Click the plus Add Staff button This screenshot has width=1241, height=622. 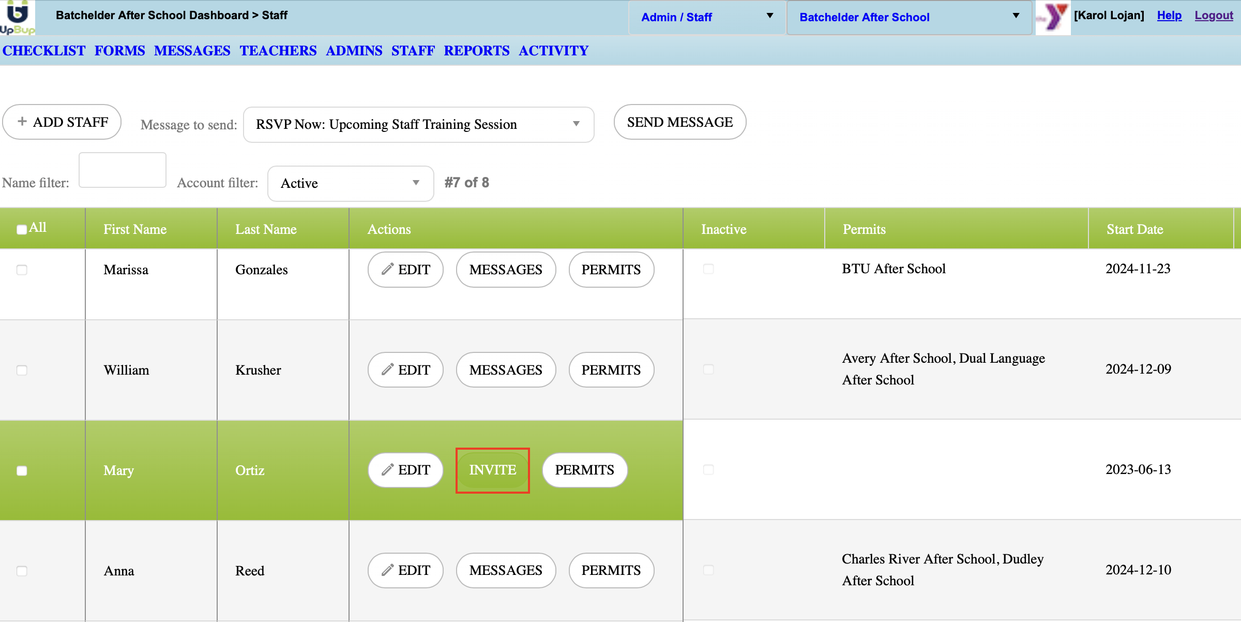pyautogui.click(x=62, y=122)
